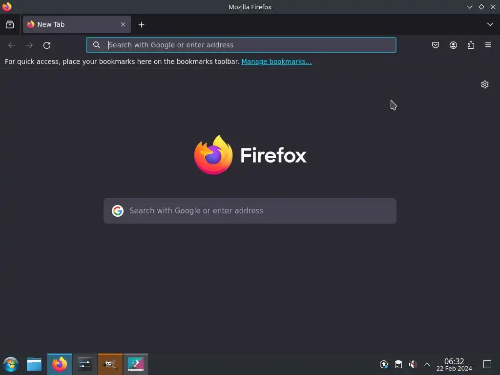Click the magnifier icon in the address bar

tap(97, 45)
